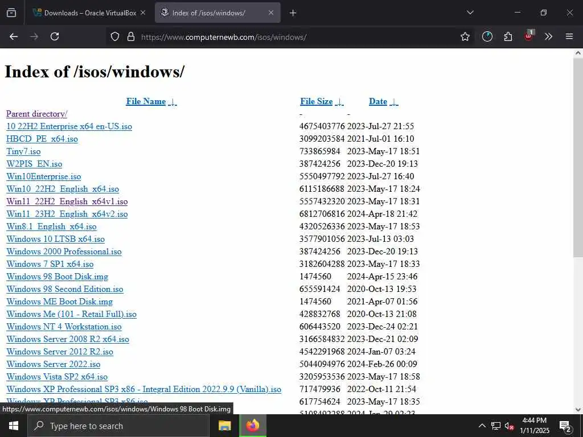Open a new tab with plus
583x437 pixels.
point(293,13)
